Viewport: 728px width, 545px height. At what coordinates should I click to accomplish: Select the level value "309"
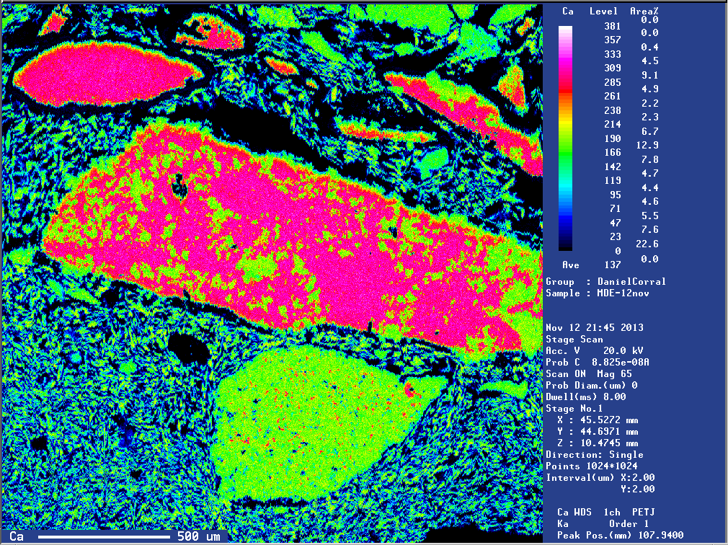click(x=613, y=68)
